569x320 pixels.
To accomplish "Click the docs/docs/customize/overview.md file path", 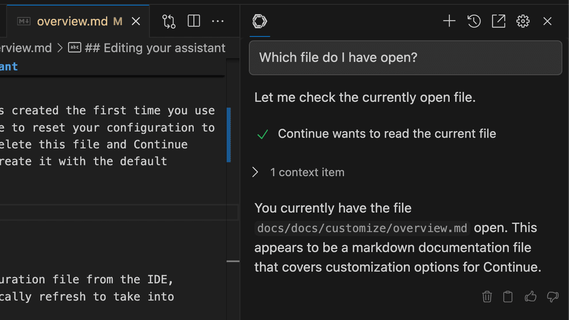I will click(x=362, y=228).
